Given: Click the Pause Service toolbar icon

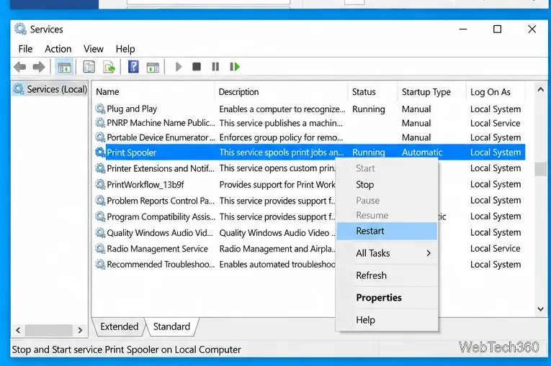Looking at the screenshot, I should [215, 66].
